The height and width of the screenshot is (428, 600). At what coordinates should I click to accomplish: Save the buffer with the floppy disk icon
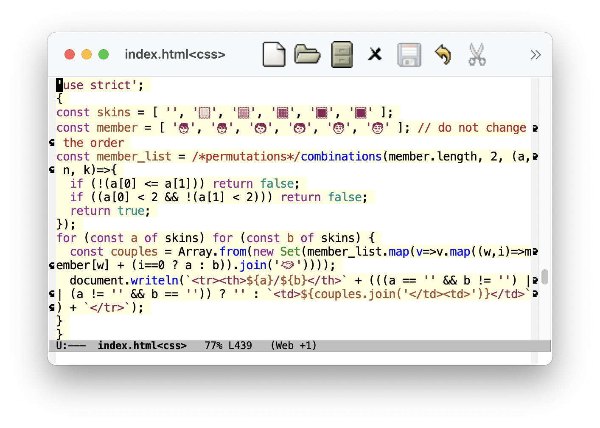[409, 54]
